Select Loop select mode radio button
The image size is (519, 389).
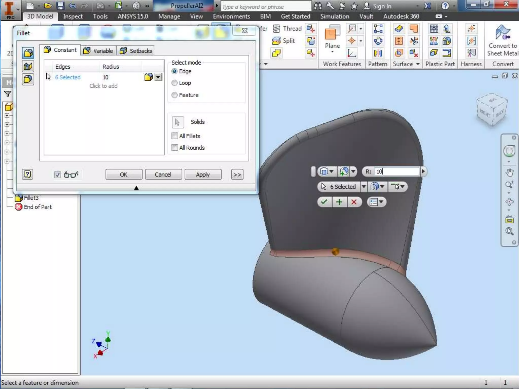click(x=174, y=83)
